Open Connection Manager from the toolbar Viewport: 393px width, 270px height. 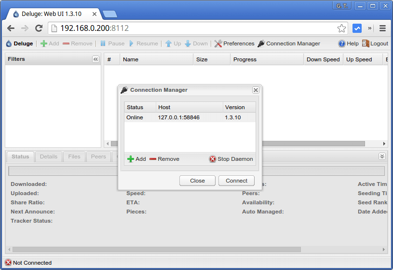[261, 43]
